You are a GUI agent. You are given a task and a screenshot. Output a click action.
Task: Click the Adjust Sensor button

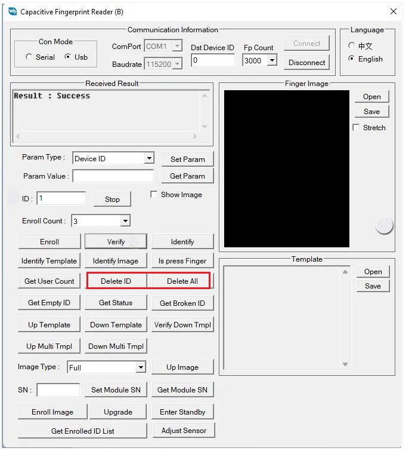pyautogui.click(x=184, y=431)
